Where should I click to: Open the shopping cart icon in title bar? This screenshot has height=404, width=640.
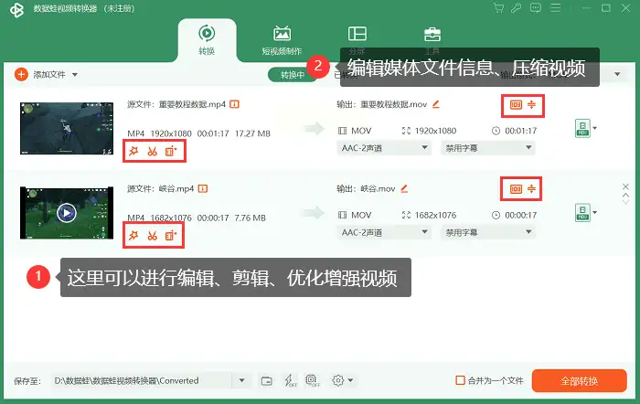coord(498,7)
